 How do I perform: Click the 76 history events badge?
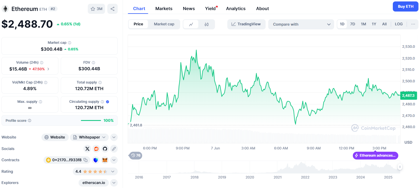136,155
